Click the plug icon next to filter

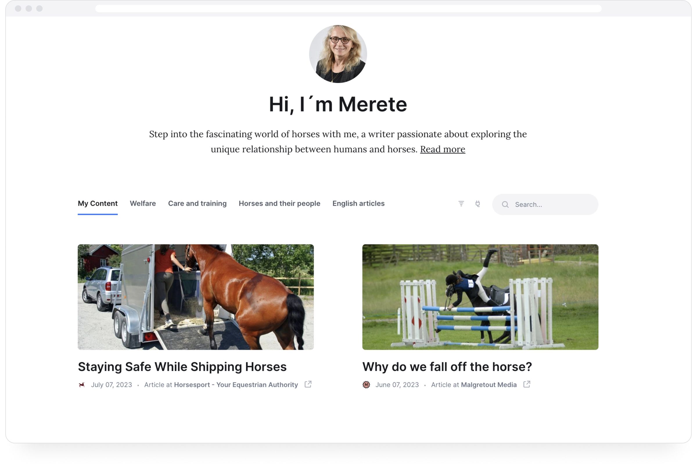tap(477, 204)
